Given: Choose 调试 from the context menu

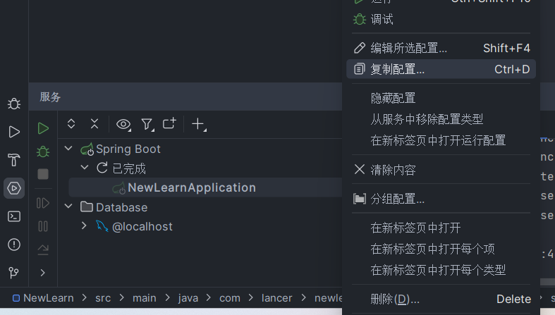Looking at the screenshot, I should pos(441,19).
